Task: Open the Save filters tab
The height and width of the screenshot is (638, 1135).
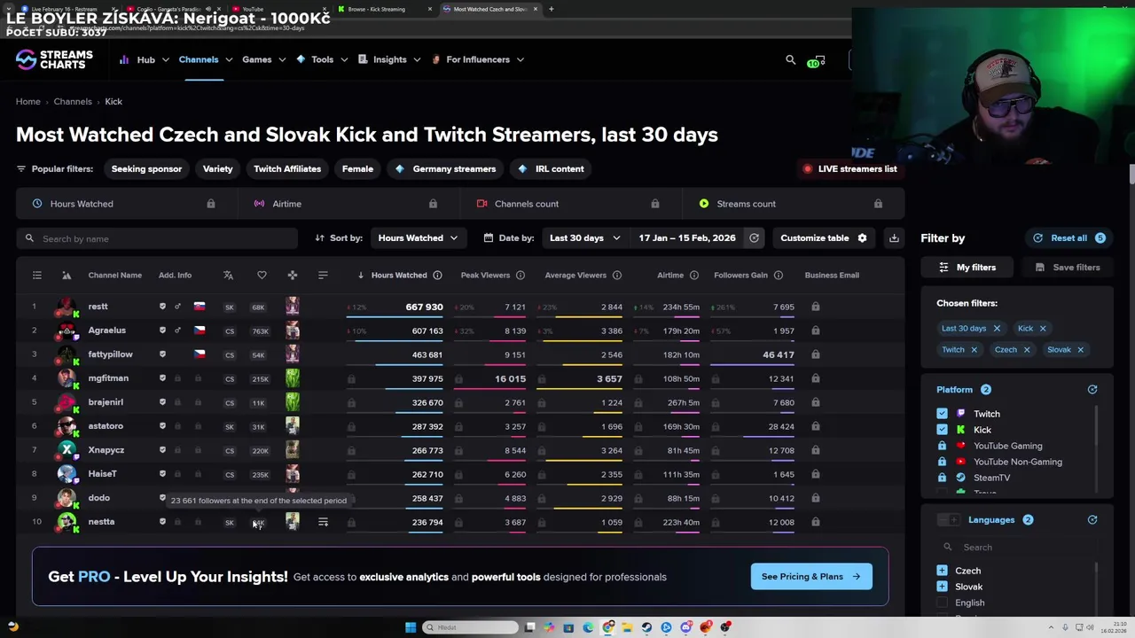Action: [1068, 268]
